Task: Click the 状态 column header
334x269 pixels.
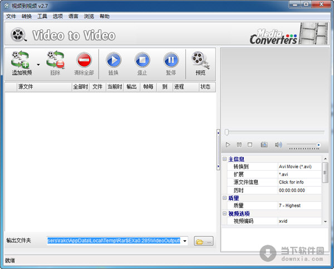Action: pyautogui.click(x=207, y=87)
